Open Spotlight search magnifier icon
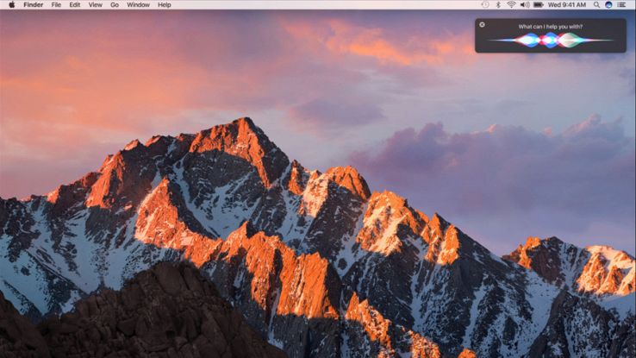636x358 pixels. tap(596, 5)
